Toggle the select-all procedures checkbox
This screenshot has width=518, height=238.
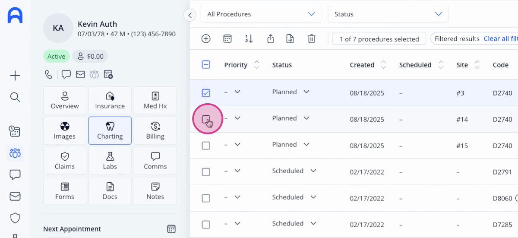tap(206, 65)
